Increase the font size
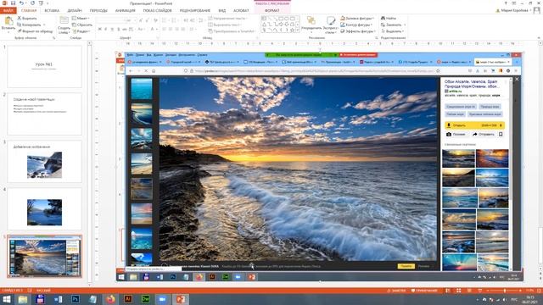 pyautogui.click(x=141, y=20)
